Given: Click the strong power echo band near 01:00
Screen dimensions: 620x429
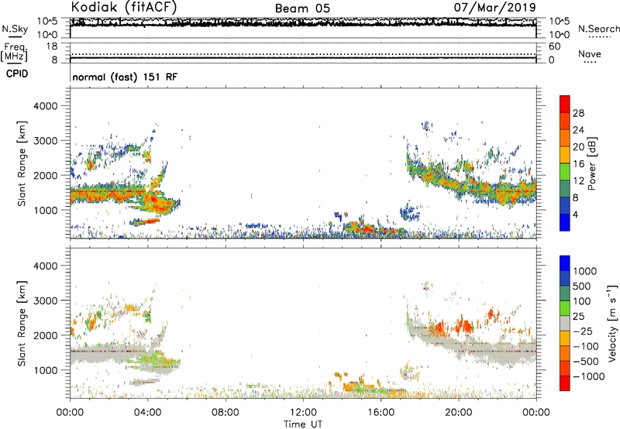Looking at the screenshot, I should [91, 193].
